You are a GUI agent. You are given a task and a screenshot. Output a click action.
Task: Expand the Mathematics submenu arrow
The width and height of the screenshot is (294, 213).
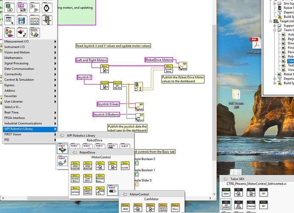pyautogui.click(x=55, y=58)
